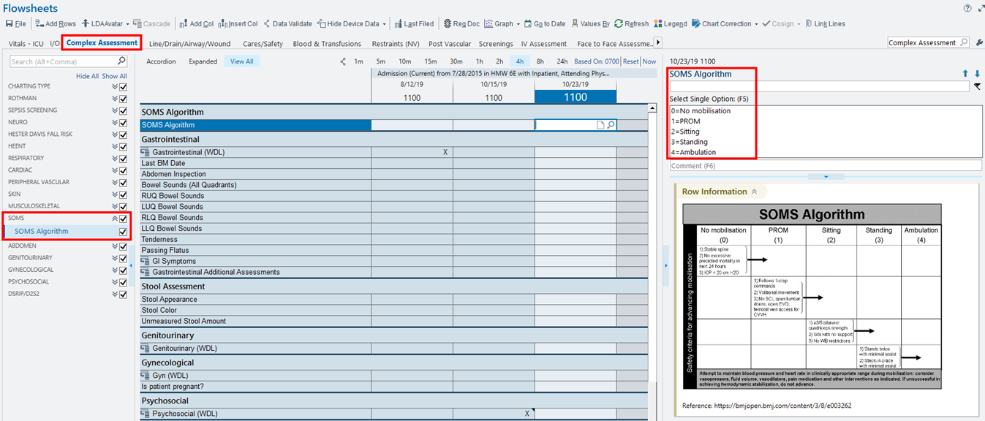Open the Chart Correction dropdown
985x421 pixels.
coord(756,24)
